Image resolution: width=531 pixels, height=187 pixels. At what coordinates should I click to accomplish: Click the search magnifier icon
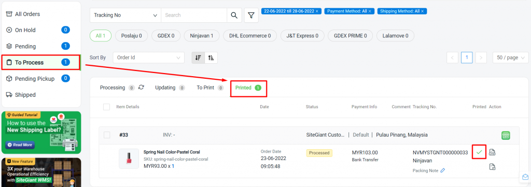click(x=234, y=15)
